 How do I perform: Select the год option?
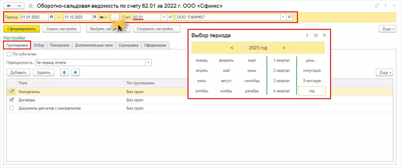pyautogui.click(x=312, y=91)
